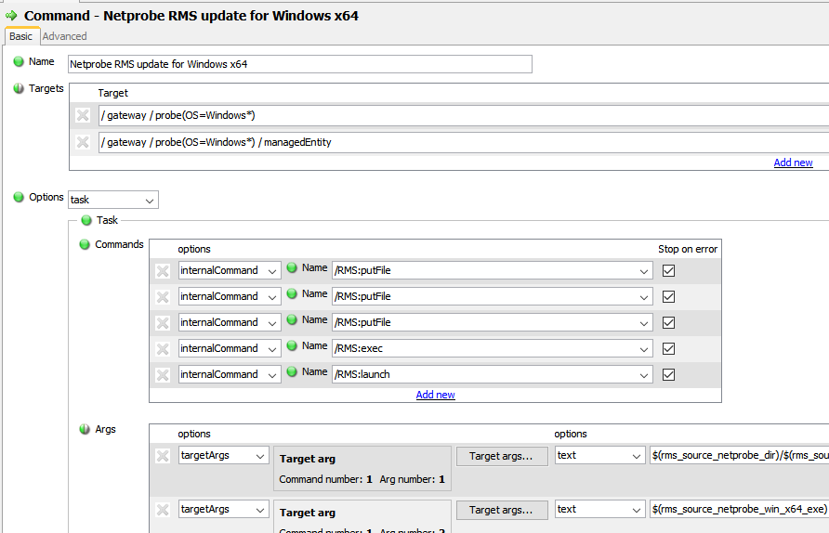This screenshot has width=829, height=533.
Task: Open text dropdown for rms_source_netprobe_dir row
Action: point(600,455)
